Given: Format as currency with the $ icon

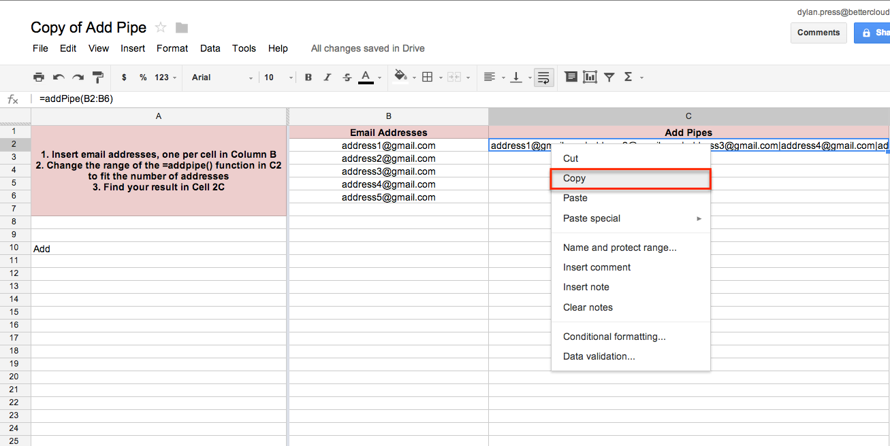Looking at the screenshot, I should (124, 78).
